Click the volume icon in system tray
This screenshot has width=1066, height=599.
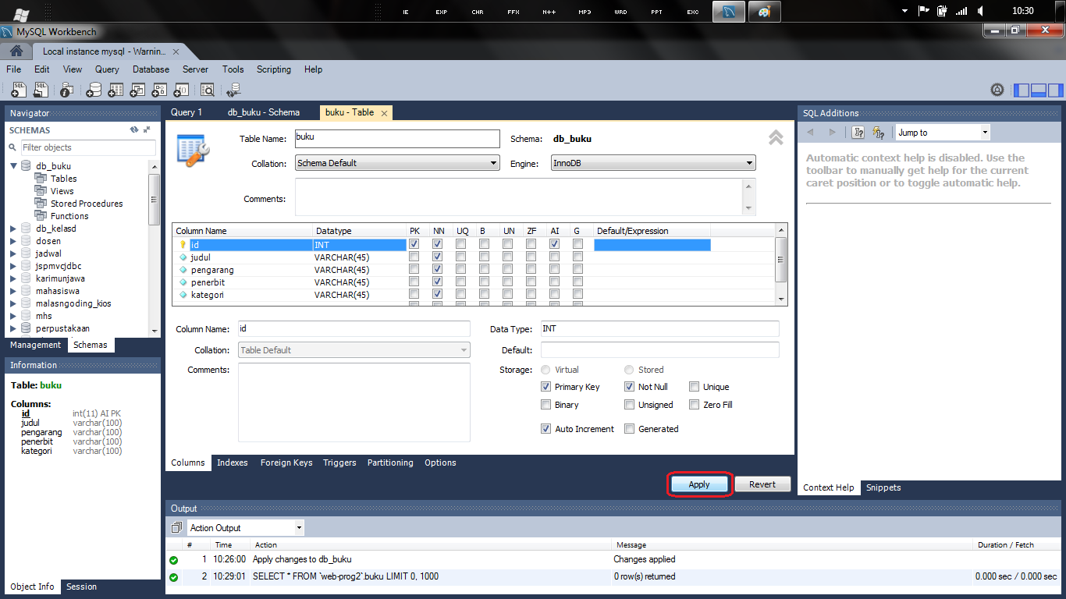981,11
